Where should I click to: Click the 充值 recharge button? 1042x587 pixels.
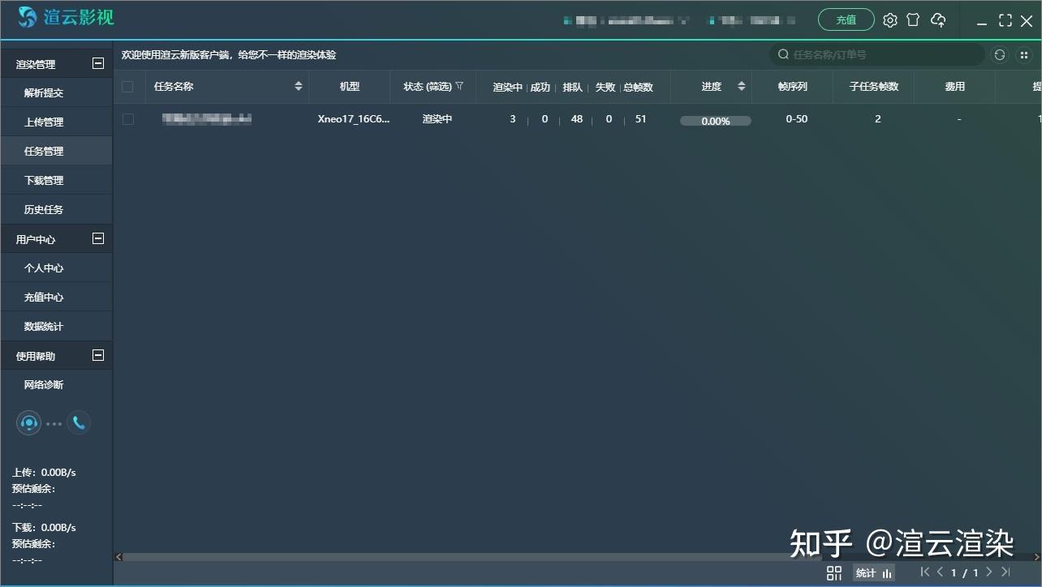[846, 19]
